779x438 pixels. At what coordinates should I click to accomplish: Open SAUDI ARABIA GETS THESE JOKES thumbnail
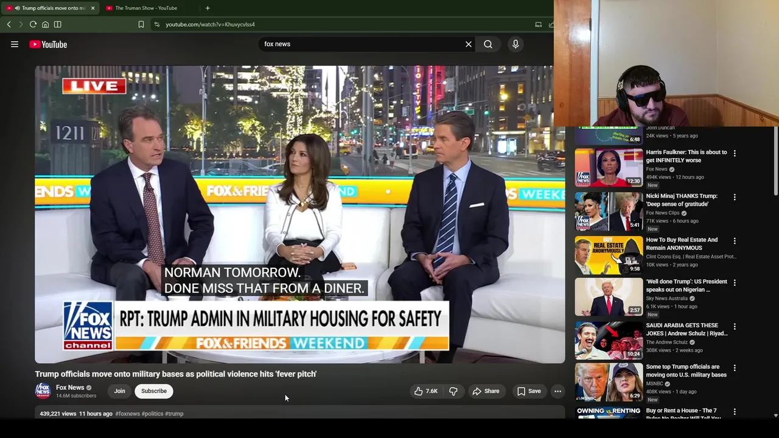(609, 341)
